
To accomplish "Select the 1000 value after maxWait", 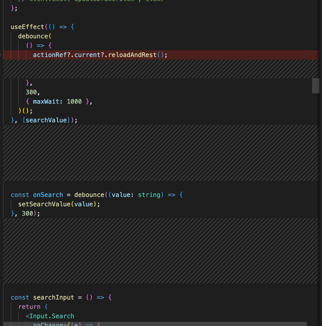I will [x=74, y=102].
